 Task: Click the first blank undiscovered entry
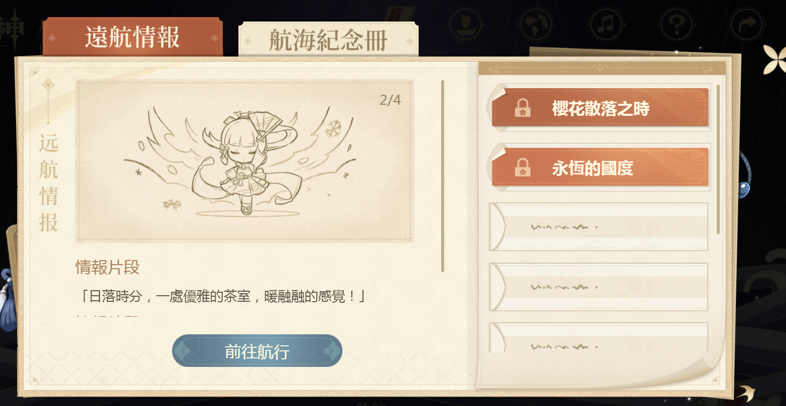pos(598,227)
